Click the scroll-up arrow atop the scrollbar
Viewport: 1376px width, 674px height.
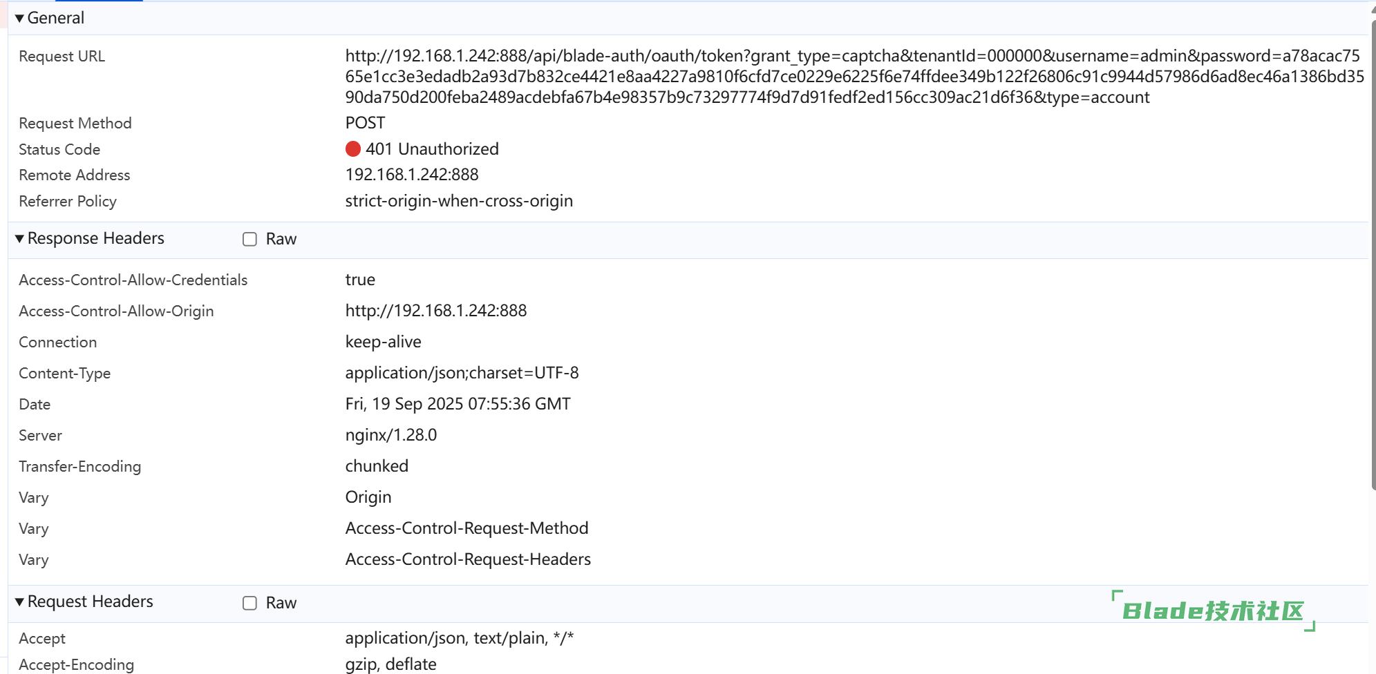[x=1373, y=10]
